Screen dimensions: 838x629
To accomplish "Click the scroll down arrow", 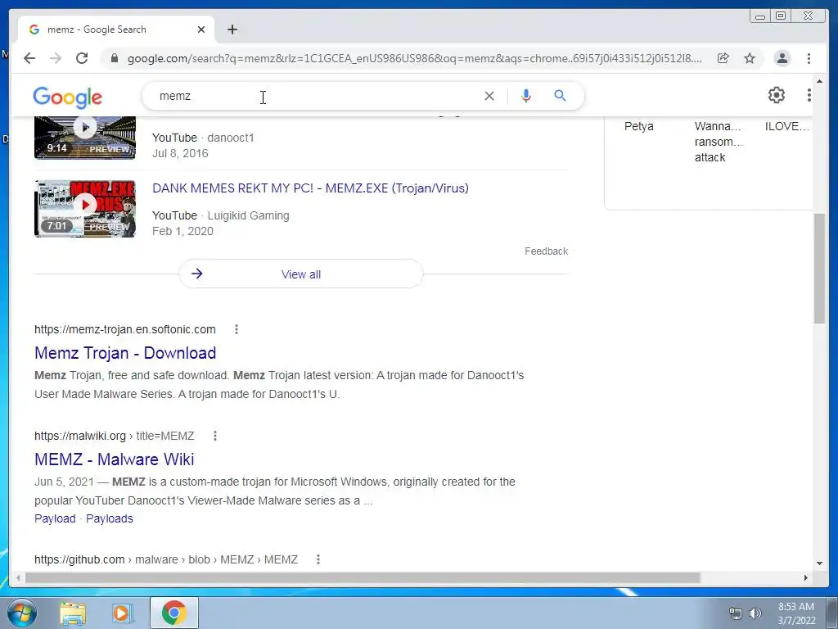I will (x=819, y=563).
